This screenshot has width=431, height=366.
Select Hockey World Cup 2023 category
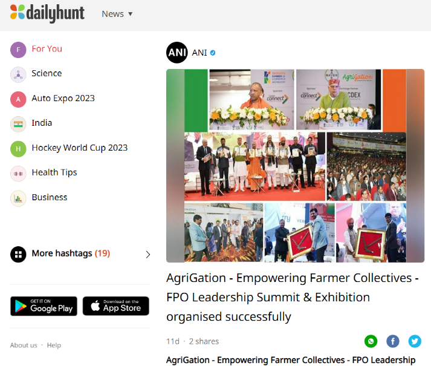tap(80, 148)
